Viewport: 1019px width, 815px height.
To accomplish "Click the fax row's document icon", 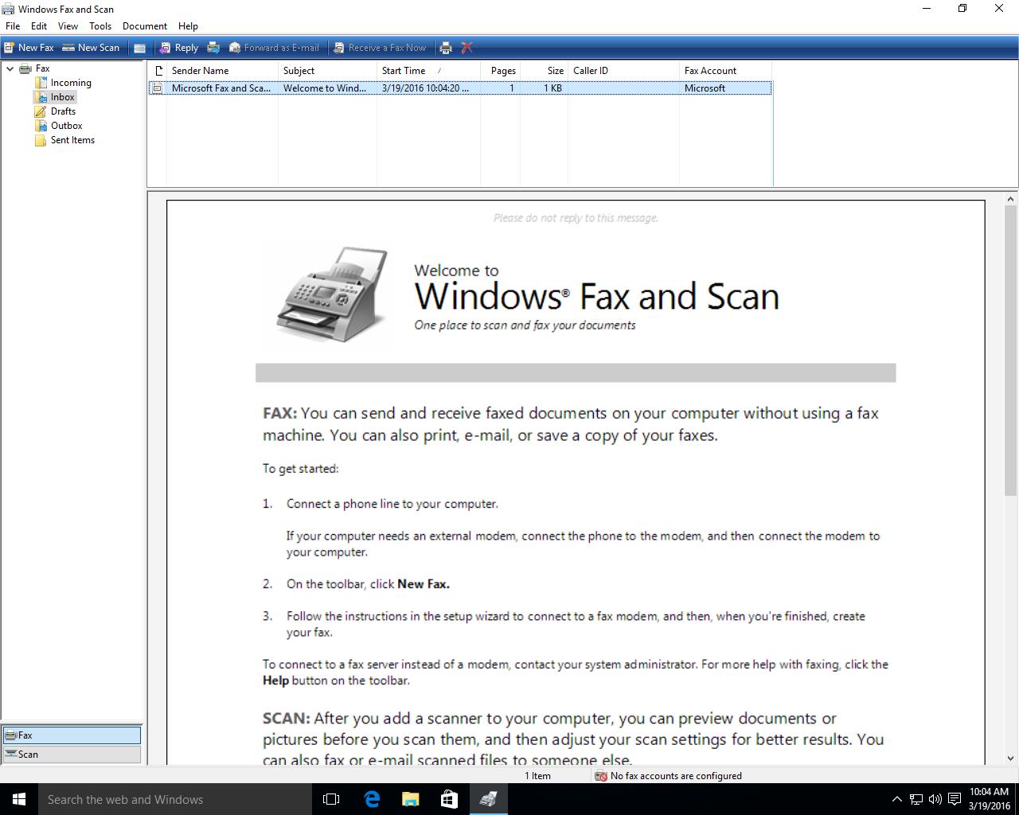I will (158, 88).
